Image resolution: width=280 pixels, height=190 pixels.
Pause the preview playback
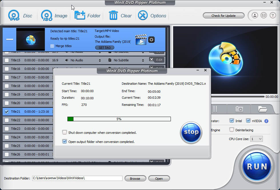click(x=215, y=109)
